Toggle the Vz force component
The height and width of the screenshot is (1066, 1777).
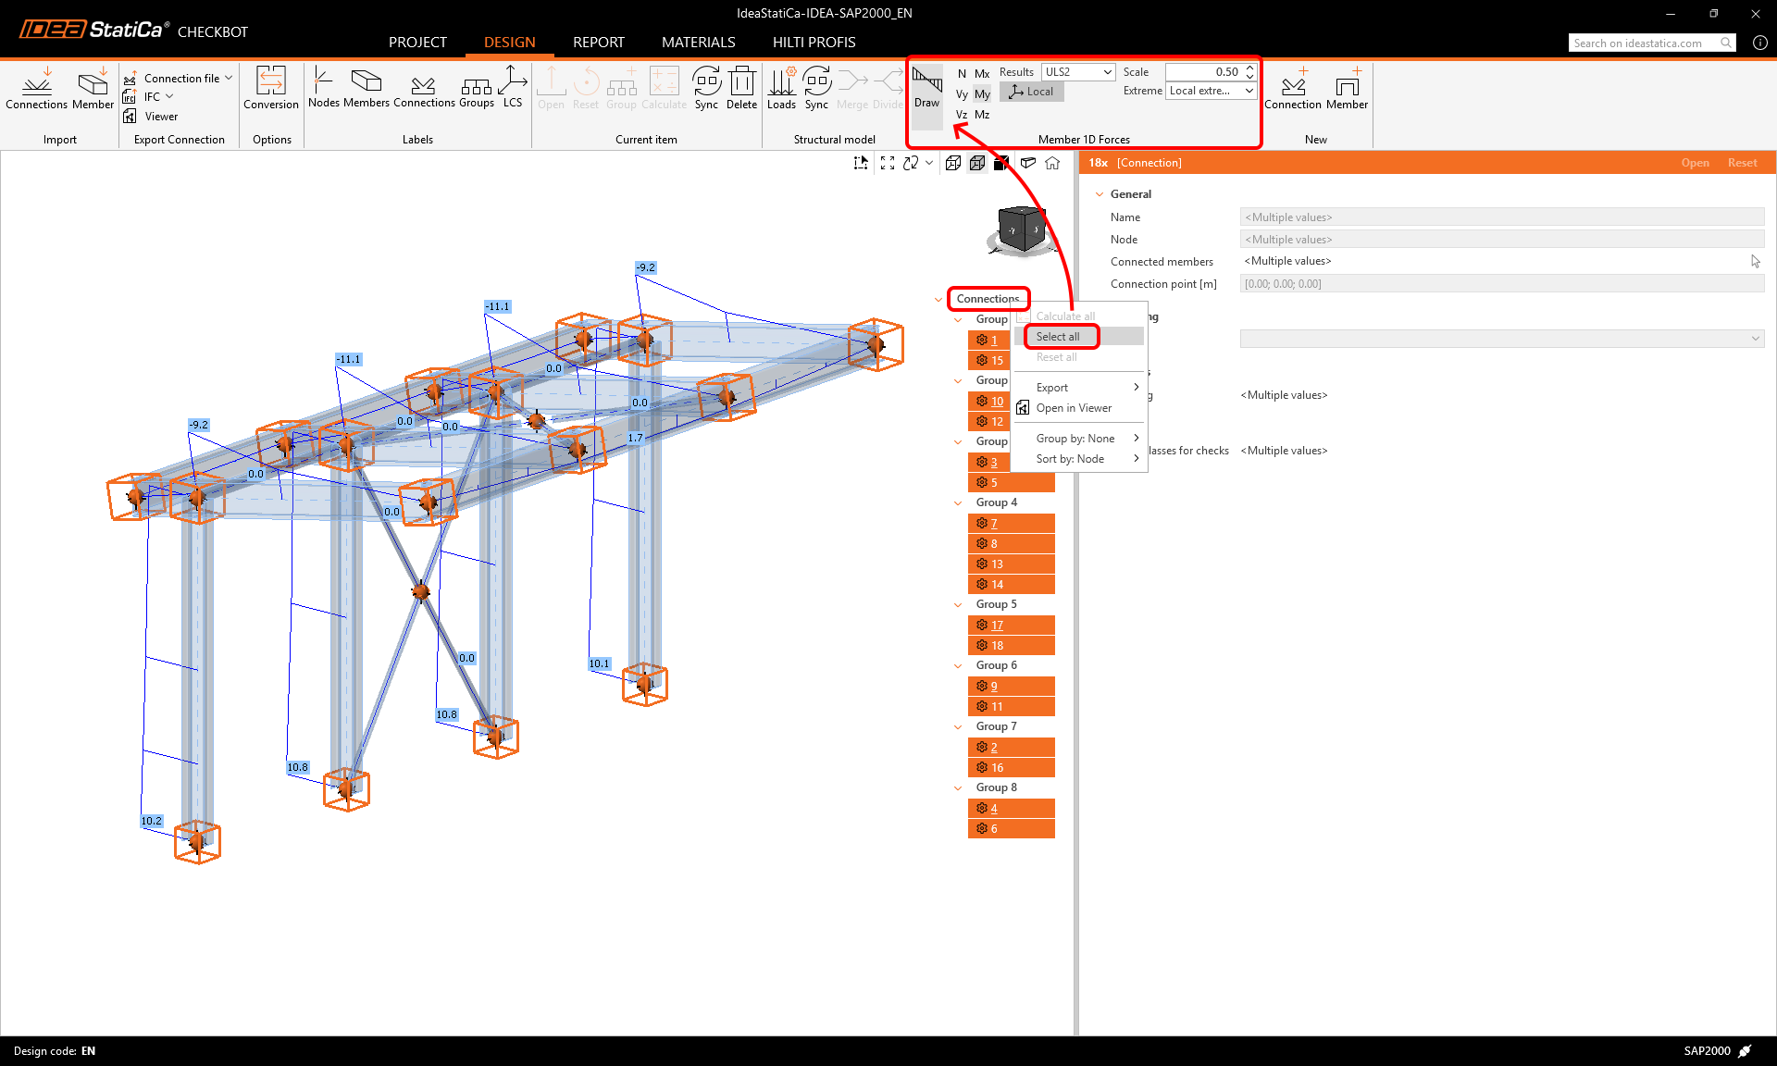tap(962, 115)
